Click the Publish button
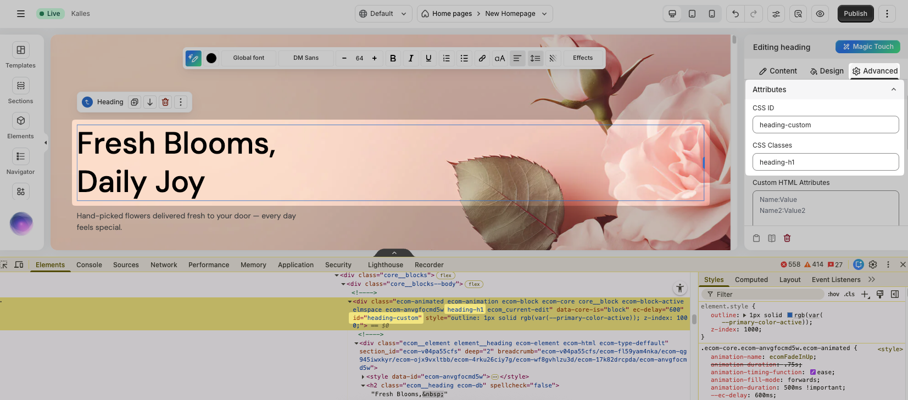 click(855, 14)
